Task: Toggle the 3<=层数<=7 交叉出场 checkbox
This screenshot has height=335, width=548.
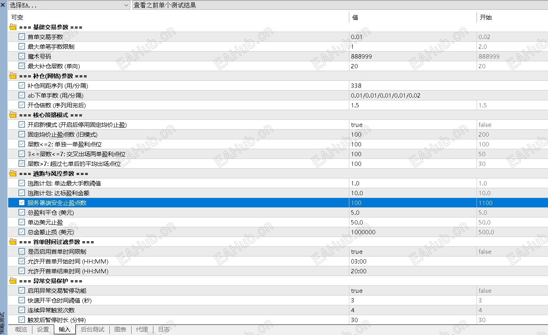Action: click(22, 154)
